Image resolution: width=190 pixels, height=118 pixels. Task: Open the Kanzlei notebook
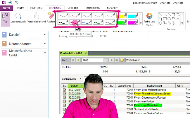(x=14, y=35)
